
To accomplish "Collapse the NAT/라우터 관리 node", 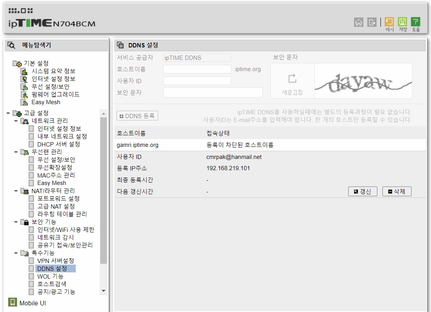I will (x=16, y=191).
